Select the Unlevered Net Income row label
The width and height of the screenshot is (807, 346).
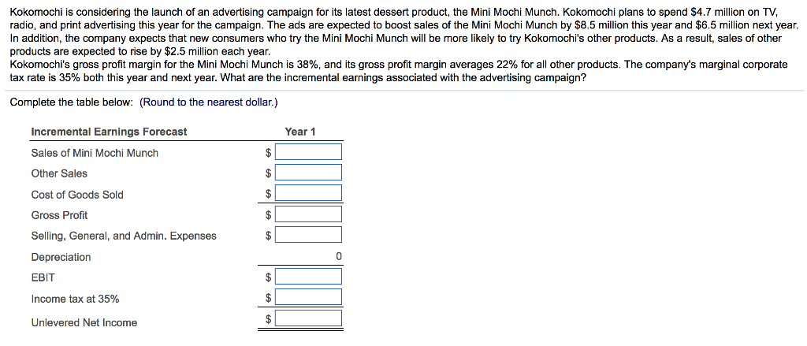84,322
